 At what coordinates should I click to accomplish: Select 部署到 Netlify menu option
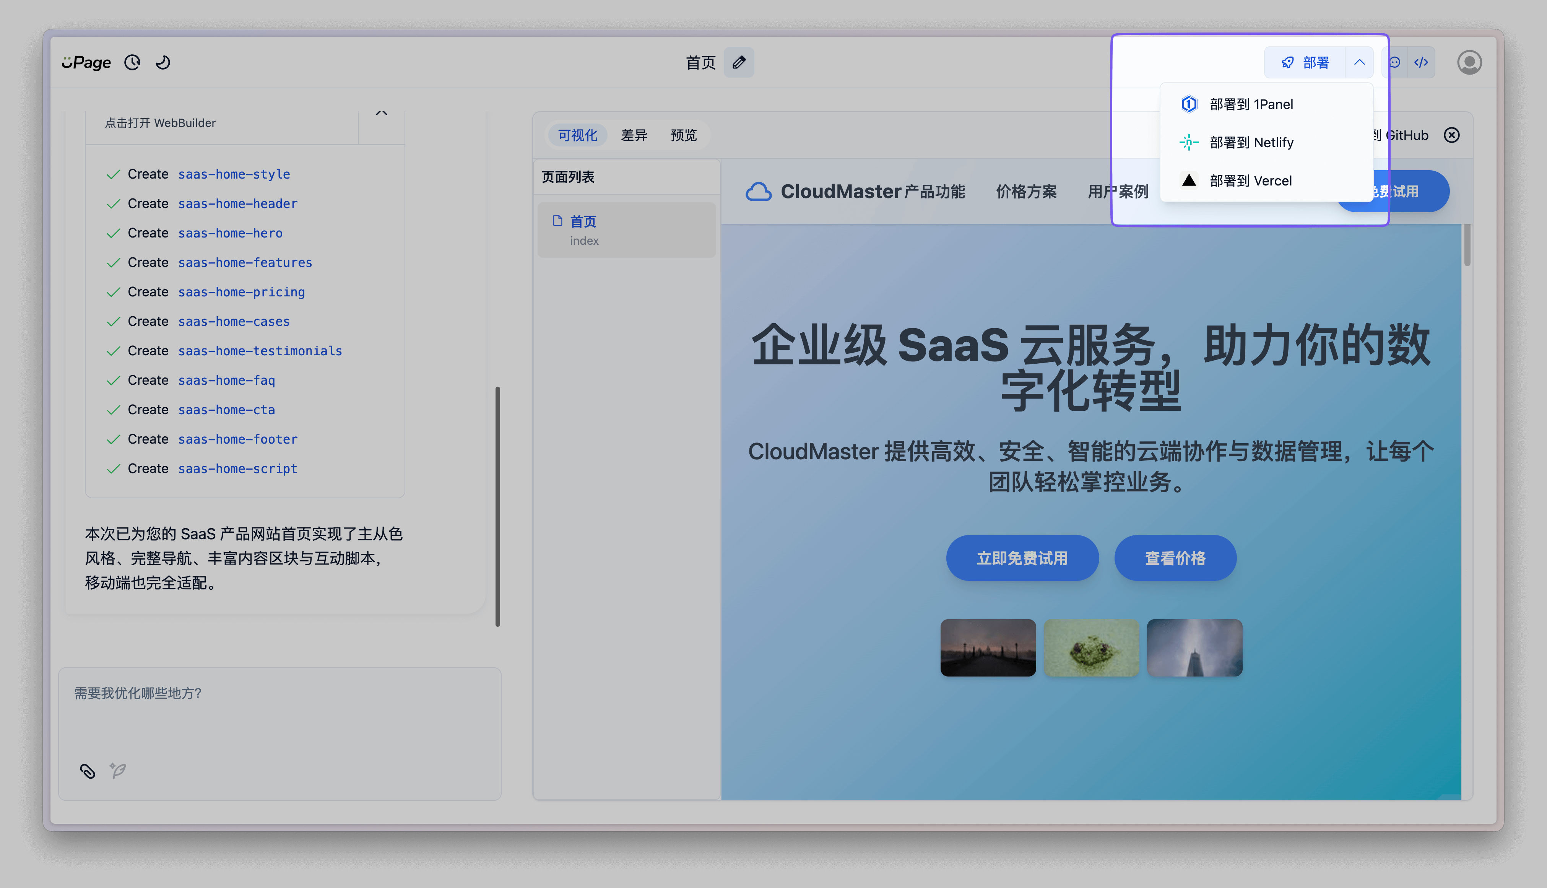pos(1251,142)
